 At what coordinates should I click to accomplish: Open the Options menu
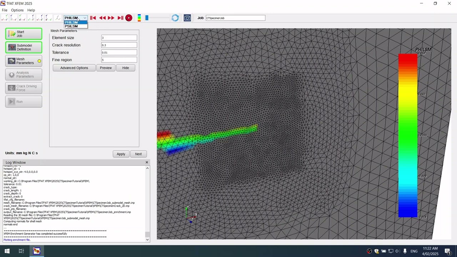(17, 10)
